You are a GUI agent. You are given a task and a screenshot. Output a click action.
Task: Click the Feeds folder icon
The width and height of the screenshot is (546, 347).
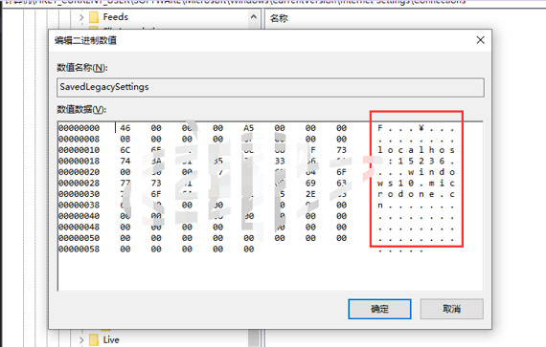coord(94,17)
